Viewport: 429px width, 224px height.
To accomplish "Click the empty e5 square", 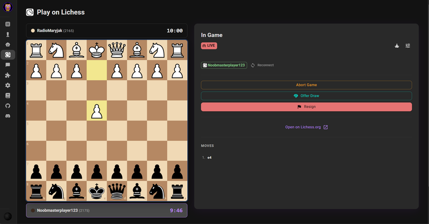I will pos(97,130).
